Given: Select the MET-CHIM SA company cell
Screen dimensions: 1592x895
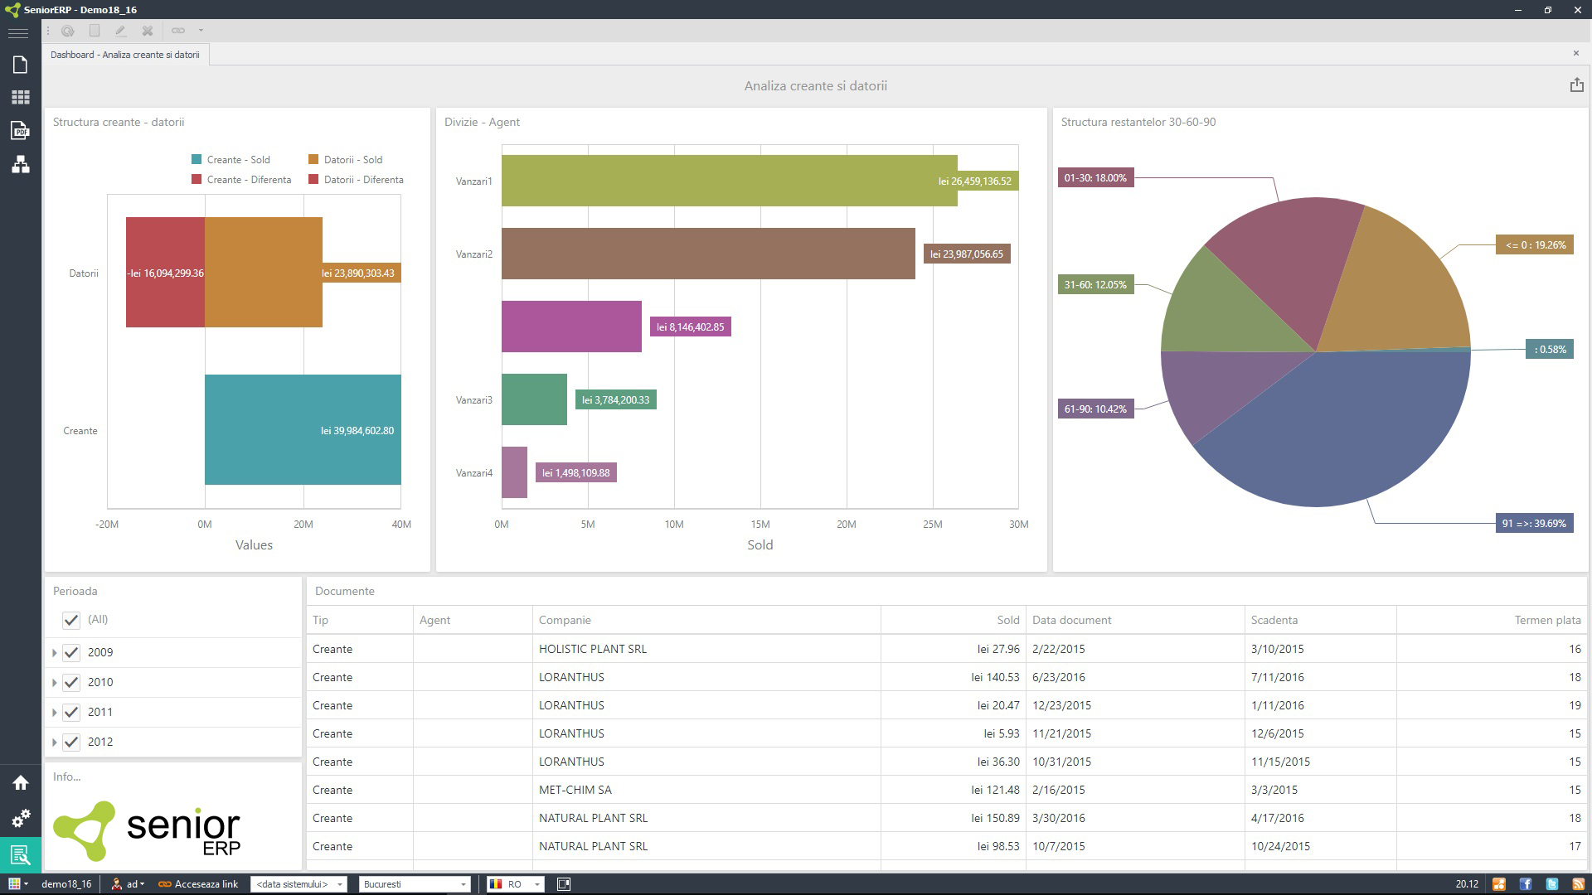Looking at the screenshot, I should (x=706, y=790).
